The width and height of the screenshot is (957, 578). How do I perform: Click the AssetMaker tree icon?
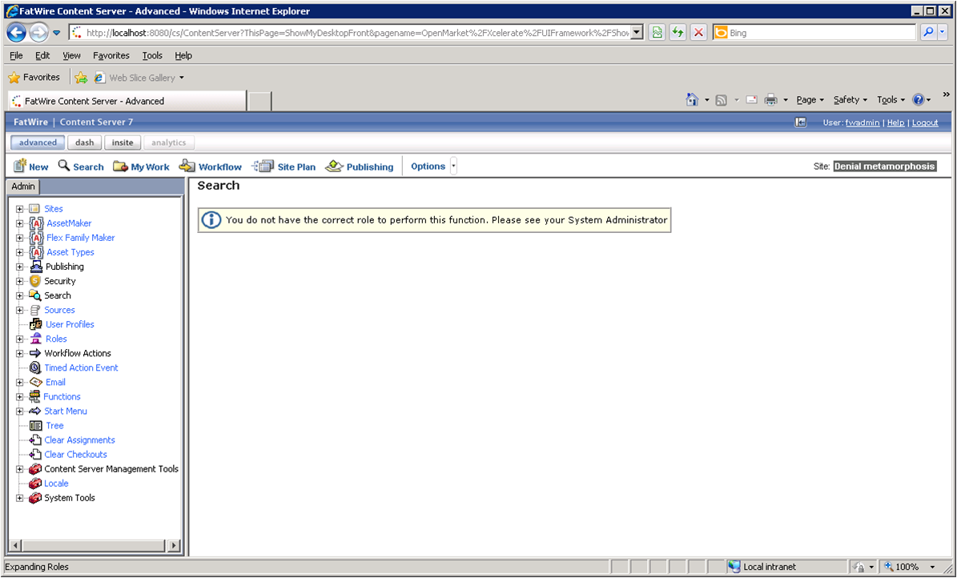pos(37,223)
